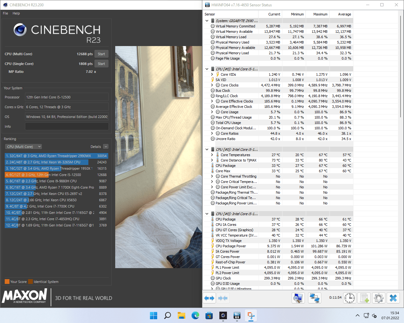Select Total CPU Usage row

tap(278, 123)
